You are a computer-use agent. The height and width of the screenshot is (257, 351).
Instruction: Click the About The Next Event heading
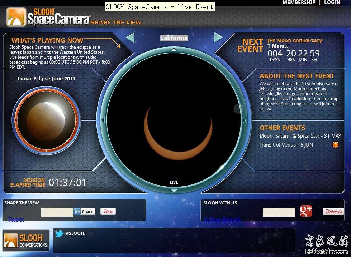click(297, 76)
